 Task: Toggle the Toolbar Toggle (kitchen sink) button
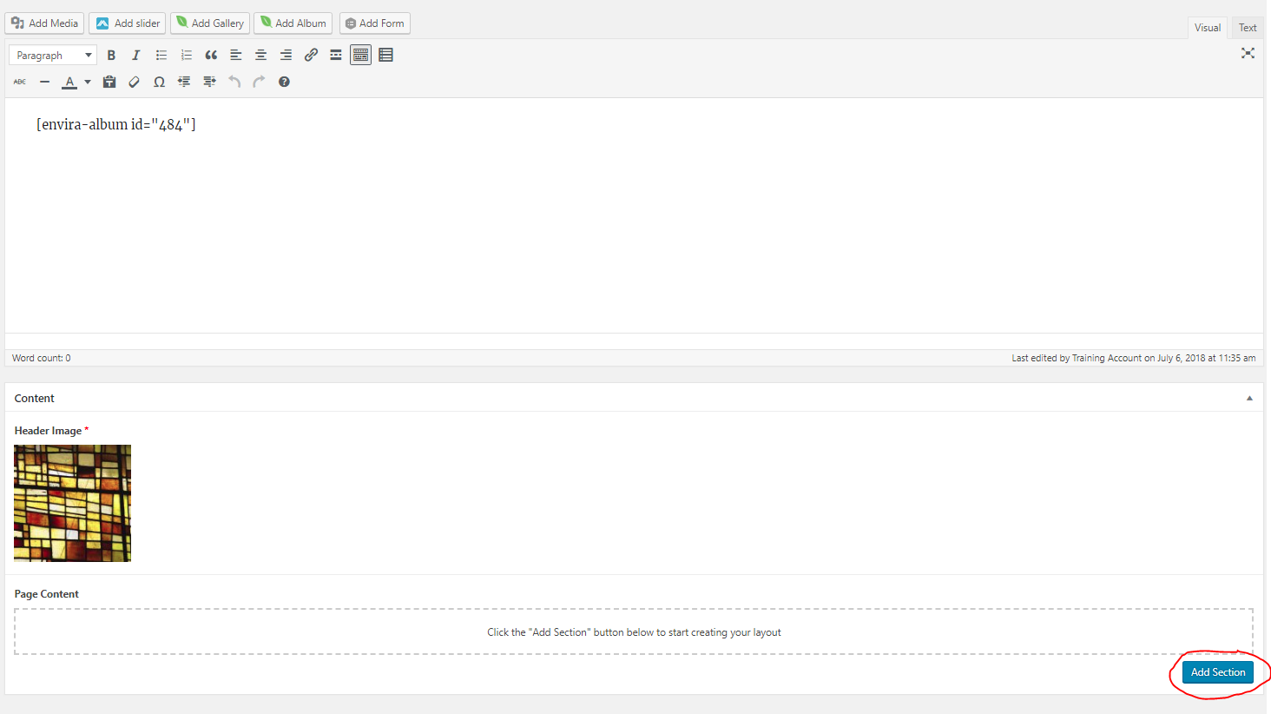coord(361,55)
